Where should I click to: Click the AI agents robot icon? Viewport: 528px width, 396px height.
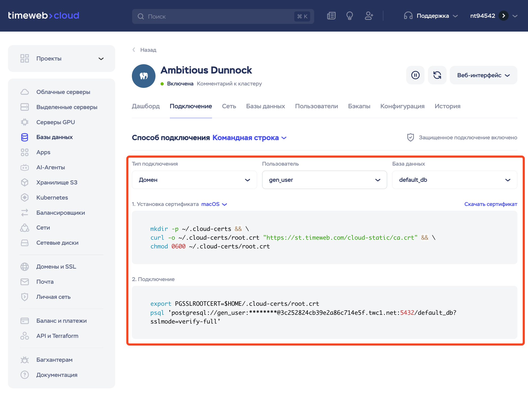25,167
